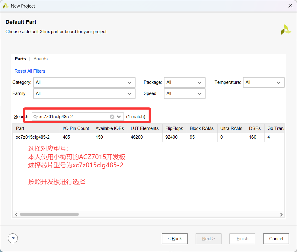Close the New Project dialog
The height and width of the screenshot is (252, 297).
[290, 6]
